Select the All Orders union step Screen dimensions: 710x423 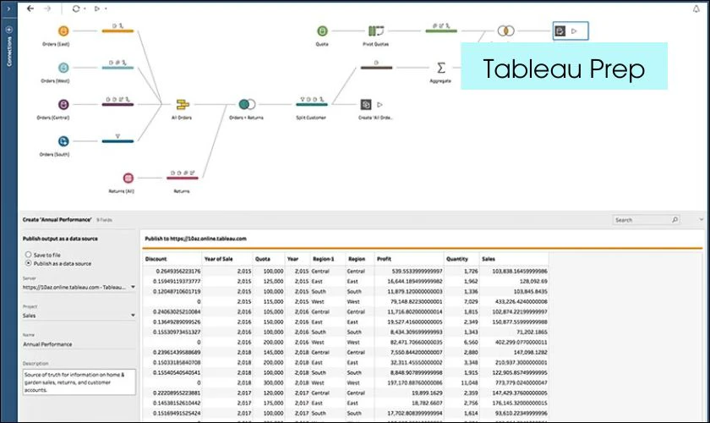click(x=180, y=104)
